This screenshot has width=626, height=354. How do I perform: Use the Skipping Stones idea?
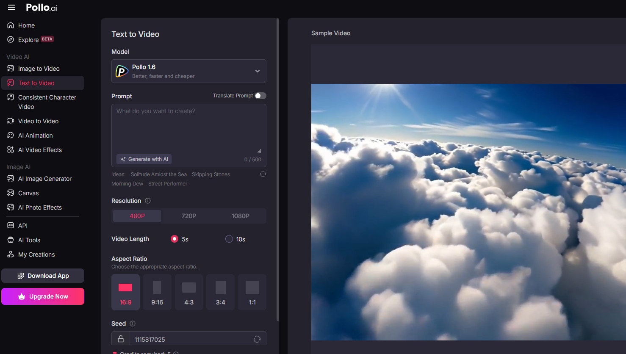click(x=211, y=174)
